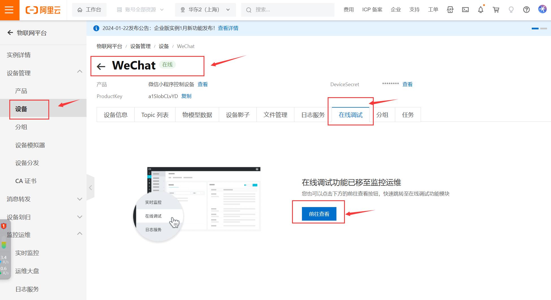Viewport: 551px width, 300px height.
Task: Switch to the 日志服务 tab
Action: pos(313,115)
